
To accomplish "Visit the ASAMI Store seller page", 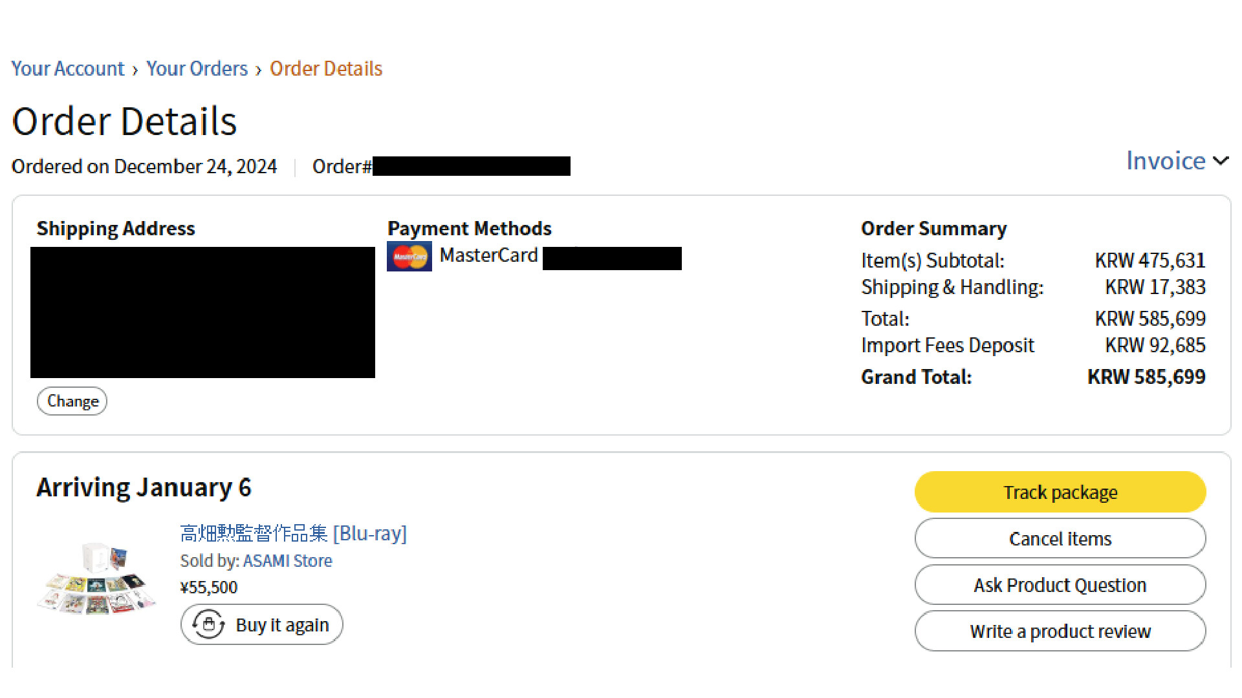I will pyautogui.click(x=287, y=561).
